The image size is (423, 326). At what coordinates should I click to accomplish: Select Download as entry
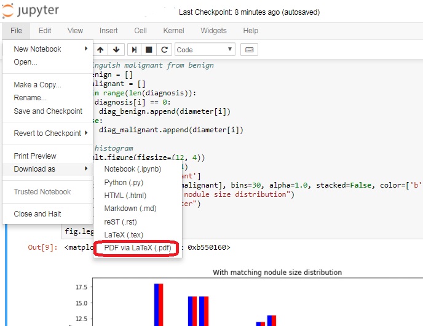[47, 169]
